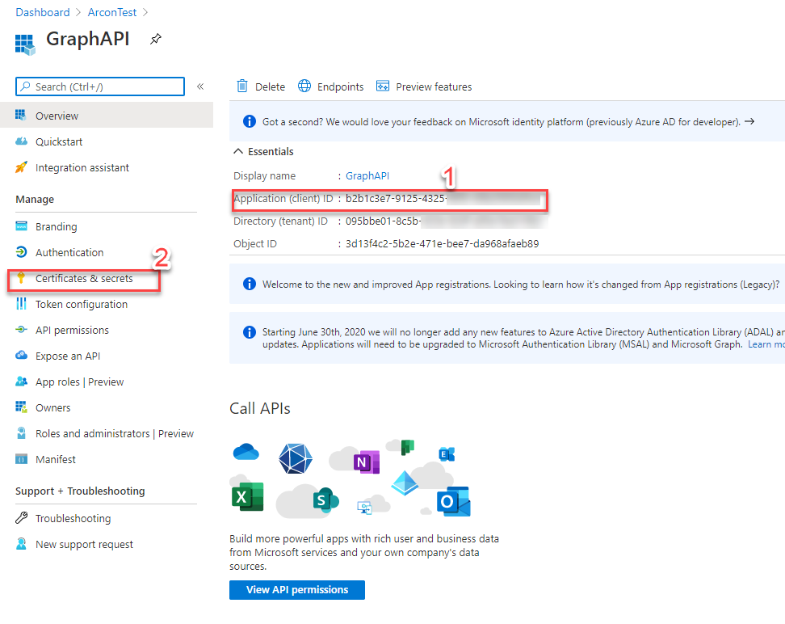Click the Delete trash can icon
Screen dimensions: 785x624
pos(242,86)
